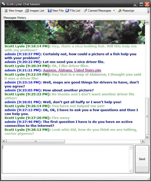The image size is (151, 182).
Task: Click the message history scroll up arrow
Action: (147, 22)
